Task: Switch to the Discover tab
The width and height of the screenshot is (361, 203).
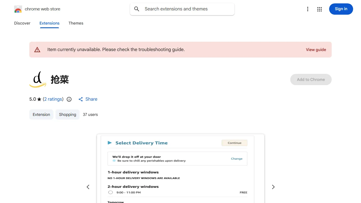Action: tap(22, 23)
